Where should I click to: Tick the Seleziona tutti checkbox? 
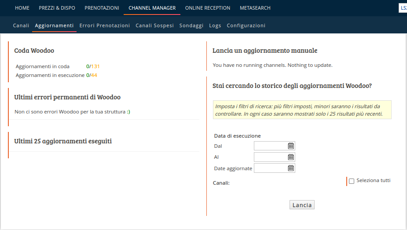tap(352, 181)
